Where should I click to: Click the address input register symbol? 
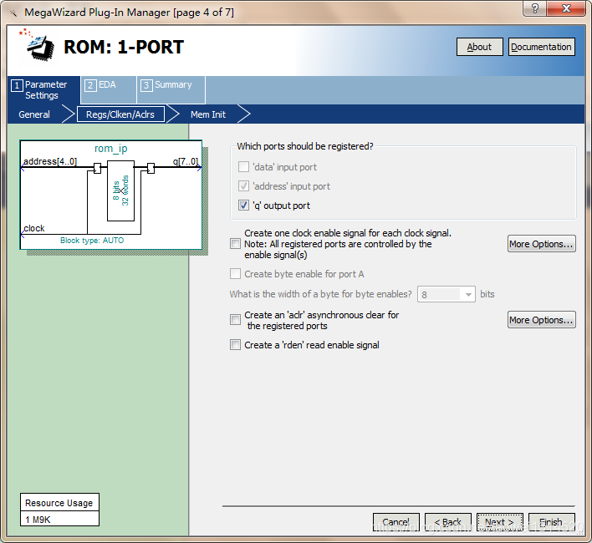coord(97,168)
